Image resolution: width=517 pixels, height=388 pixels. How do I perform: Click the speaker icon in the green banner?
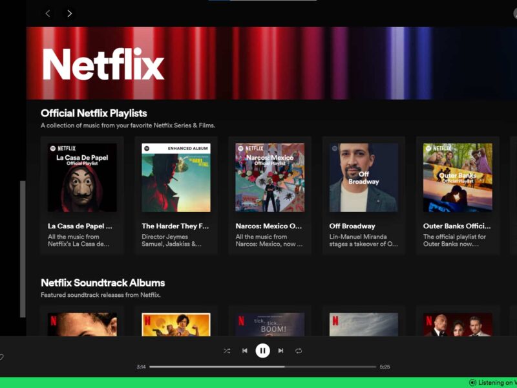474,382
